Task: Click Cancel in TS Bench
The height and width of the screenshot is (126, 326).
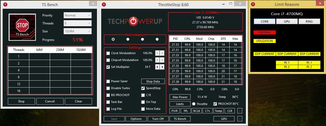Action: pos(50,101)
